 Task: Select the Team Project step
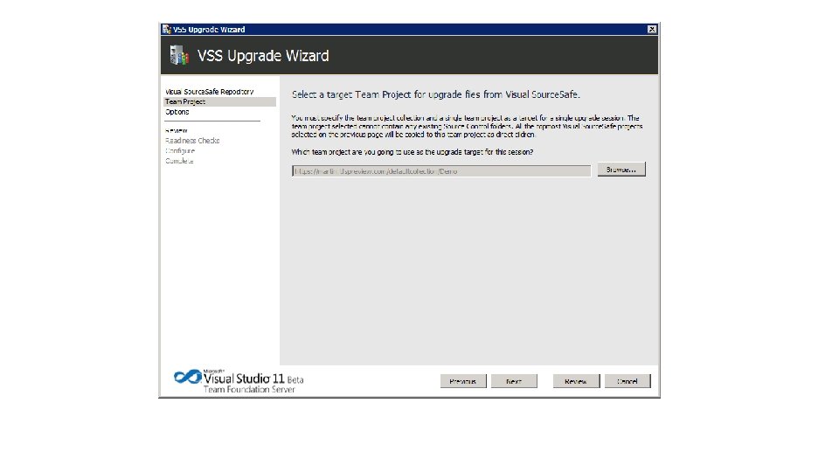(219, 101)
